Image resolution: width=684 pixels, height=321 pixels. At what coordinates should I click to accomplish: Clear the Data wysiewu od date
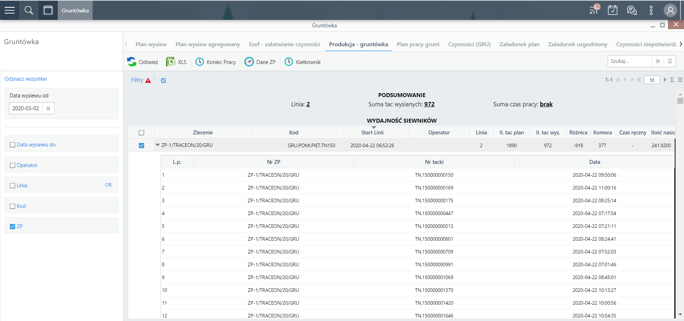[x=48, y=108]
